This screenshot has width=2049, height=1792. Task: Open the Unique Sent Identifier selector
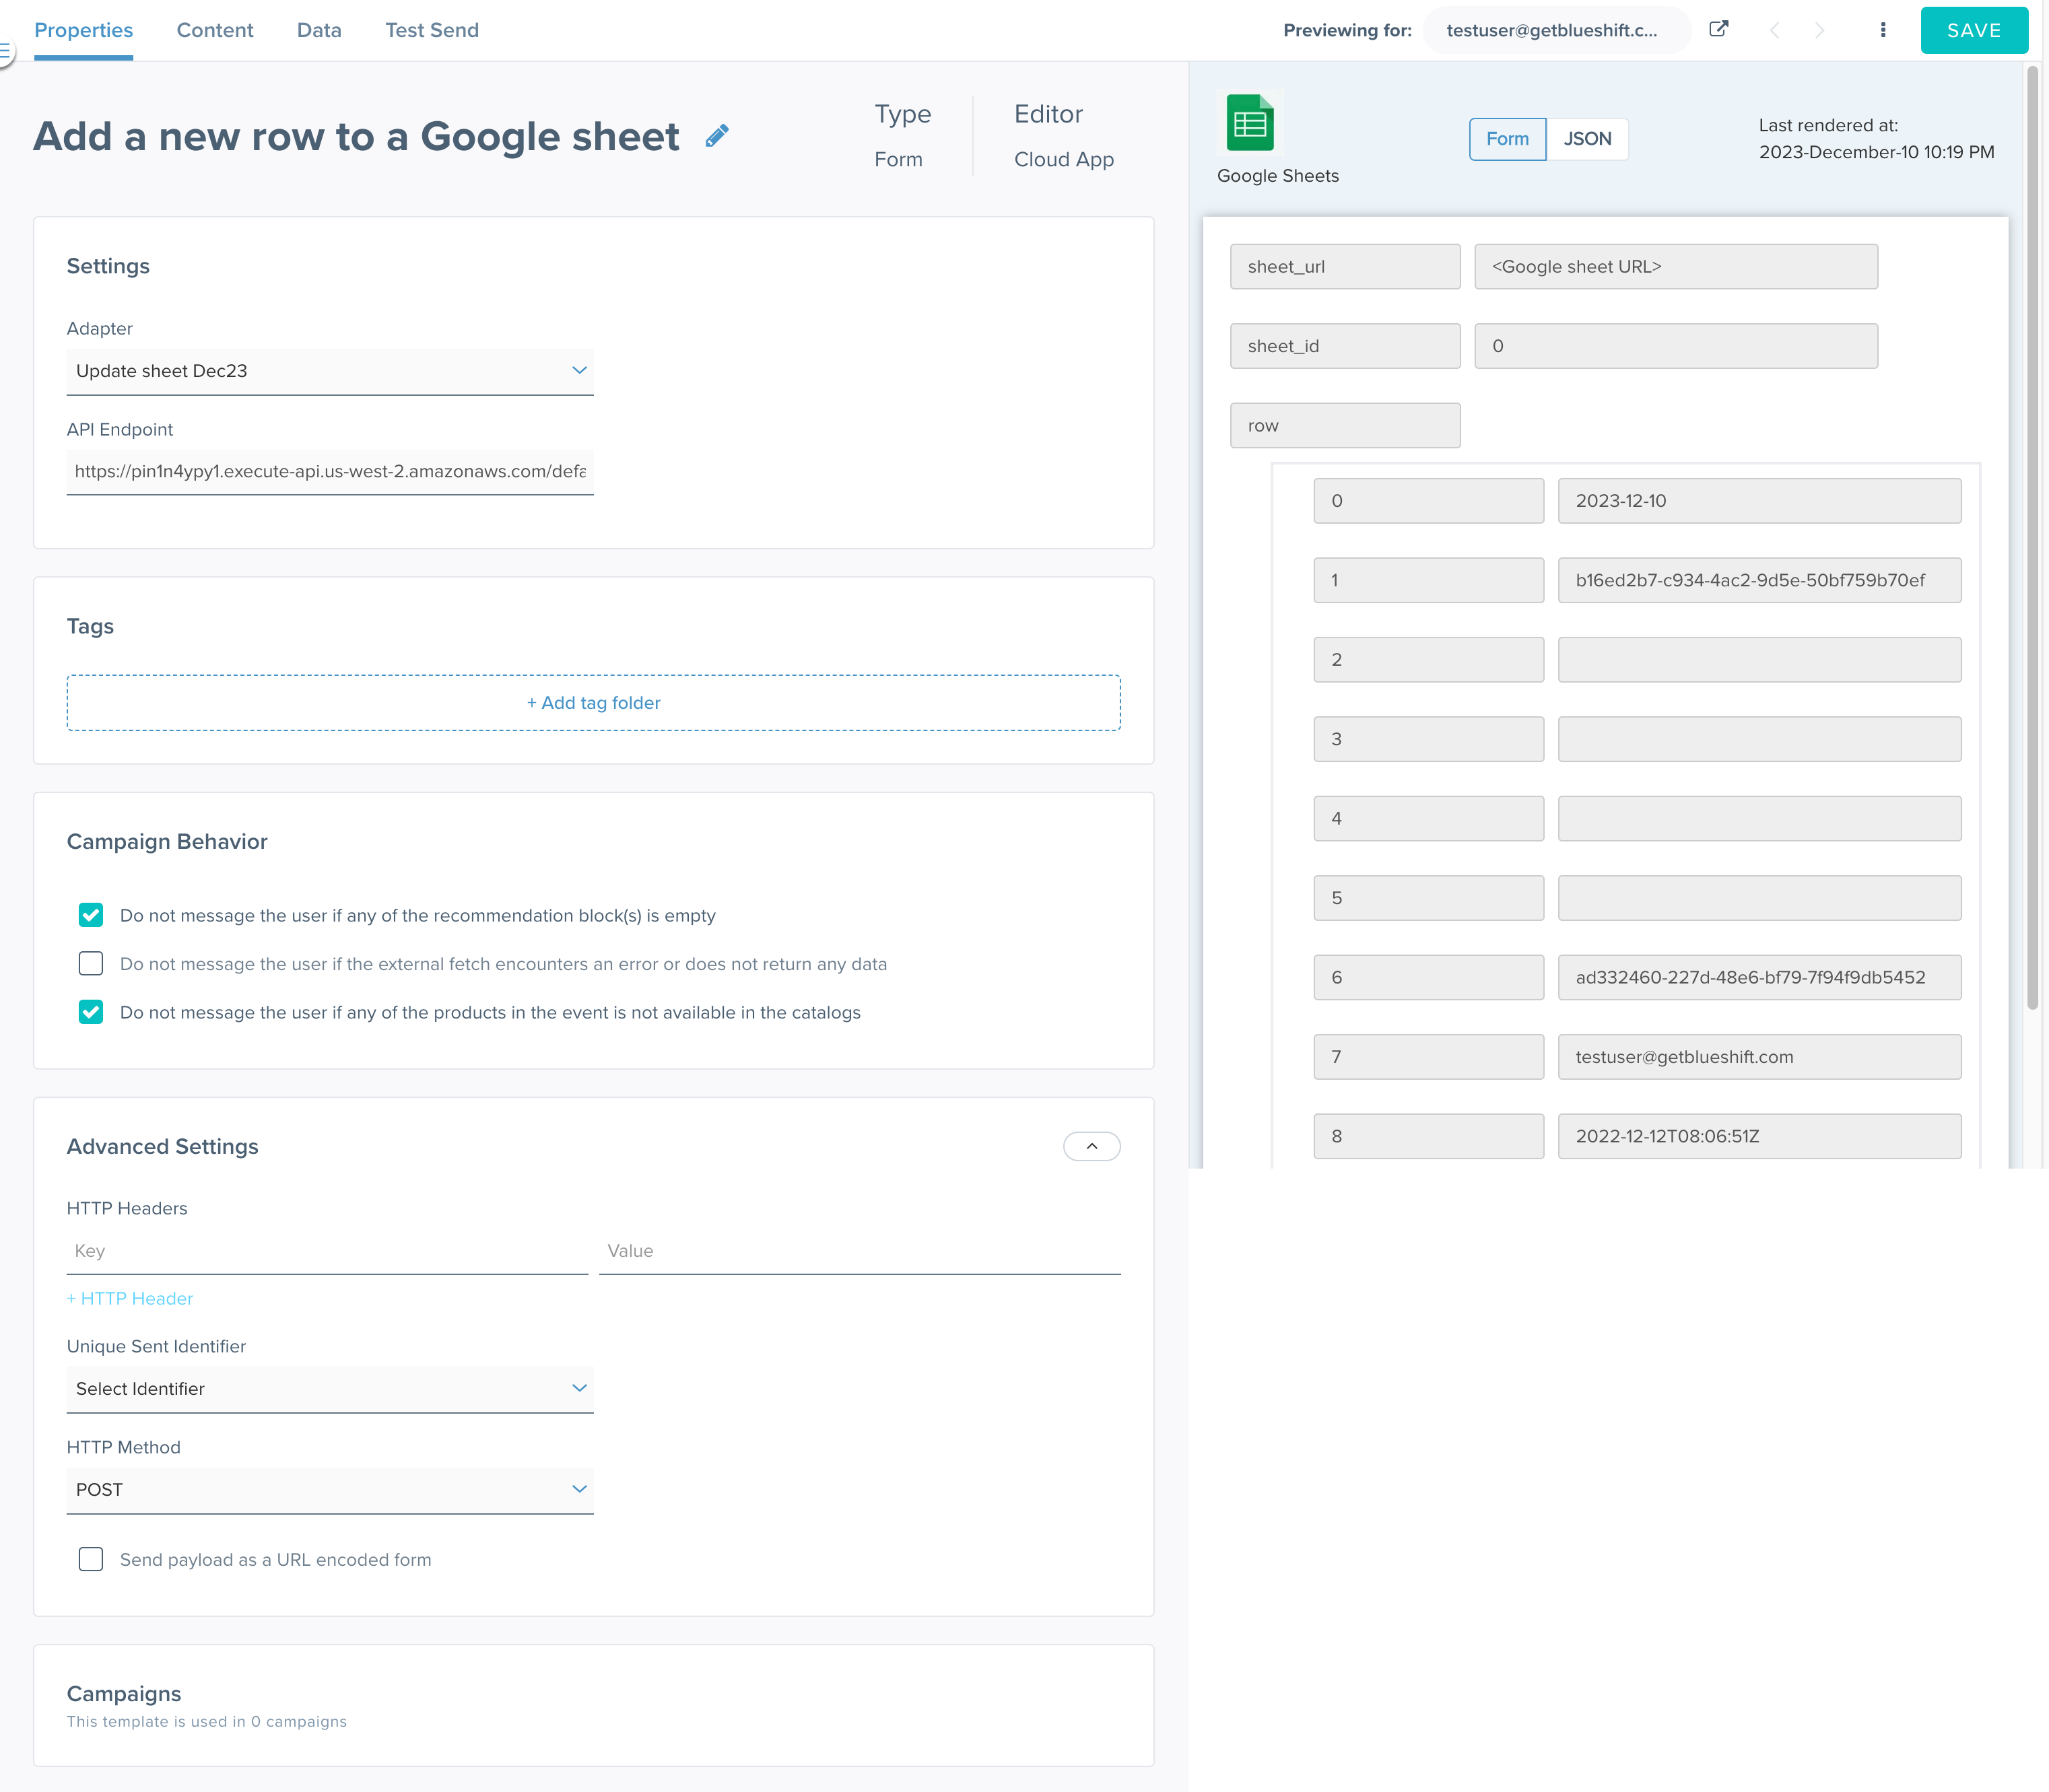point(330,1389)
